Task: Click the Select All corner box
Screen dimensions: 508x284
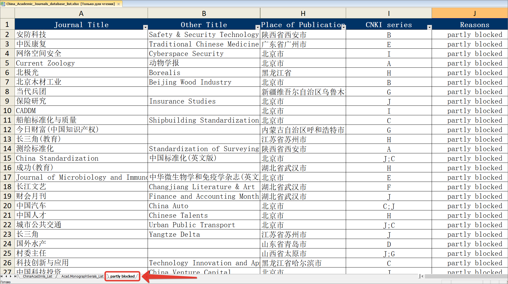Action: [7, 13]
